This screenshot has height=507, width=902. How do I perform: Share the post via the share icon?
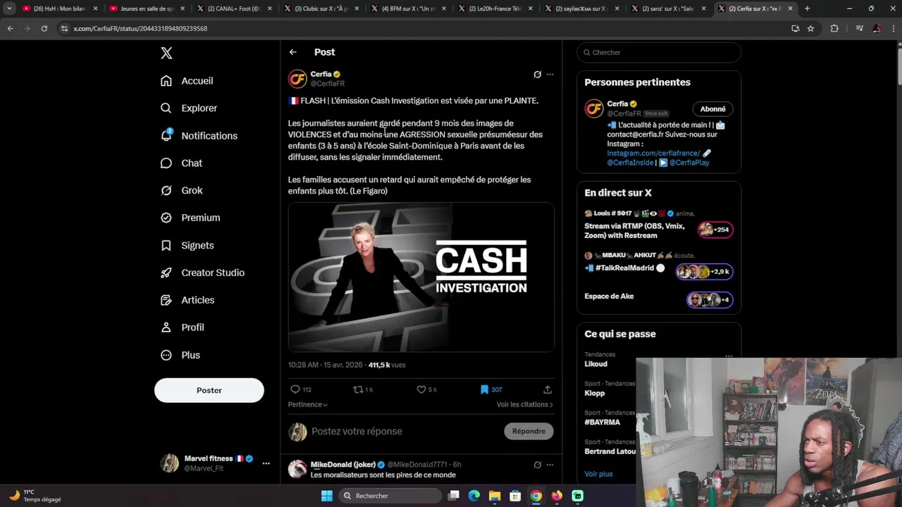(548, 389)
